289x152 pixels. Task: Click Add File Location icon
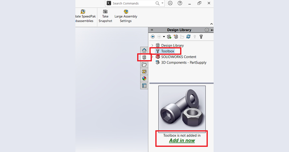pyautogui.click(x=176, y=37)
